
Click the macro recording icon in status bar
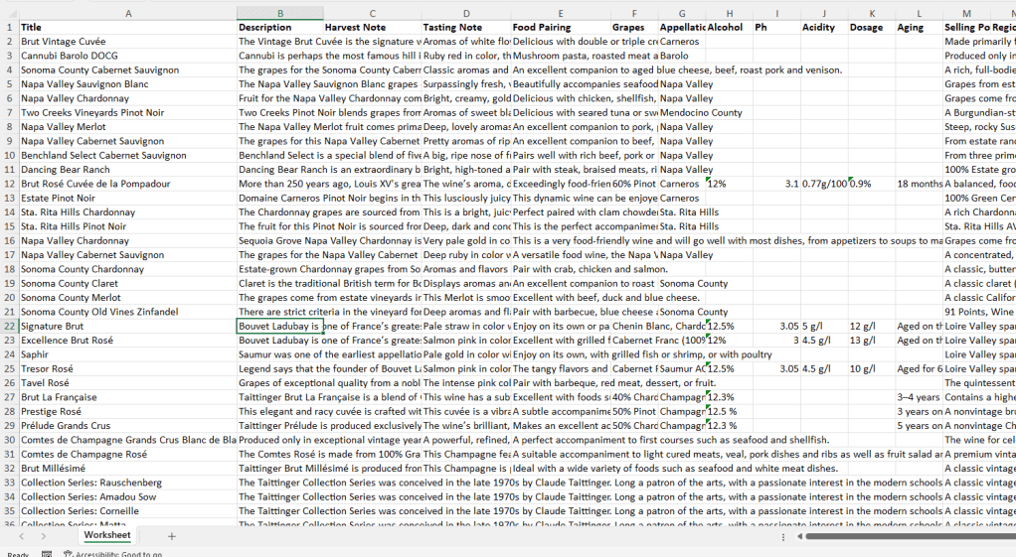[47, 554]
